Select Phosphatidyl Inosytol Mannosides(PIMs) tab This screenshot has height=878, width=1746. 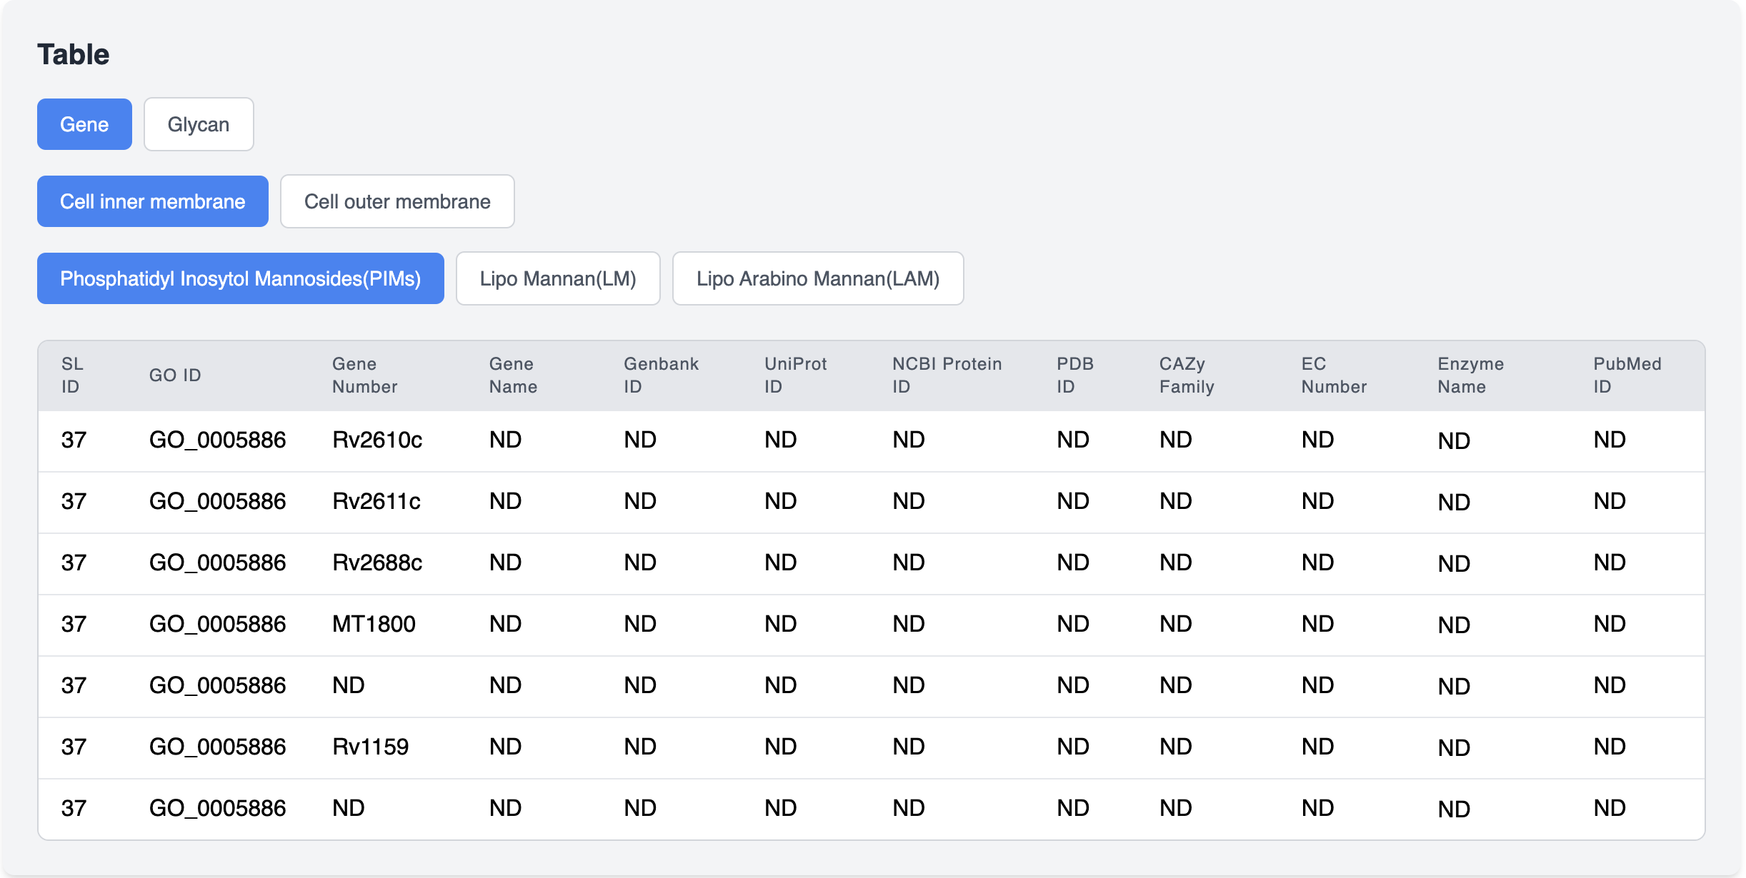241,278
